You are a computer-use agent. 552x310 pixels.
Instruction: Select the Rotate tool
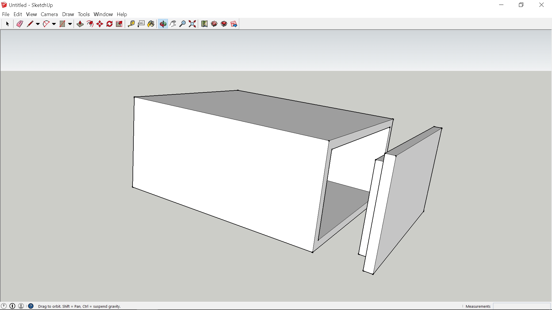pyautogui.click(x=110, y=24)
